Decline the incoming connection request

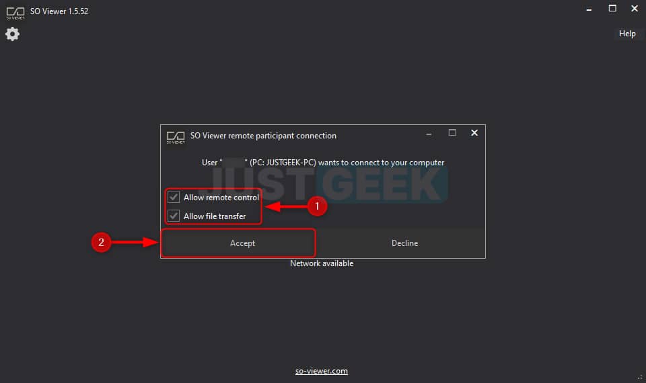404,243
